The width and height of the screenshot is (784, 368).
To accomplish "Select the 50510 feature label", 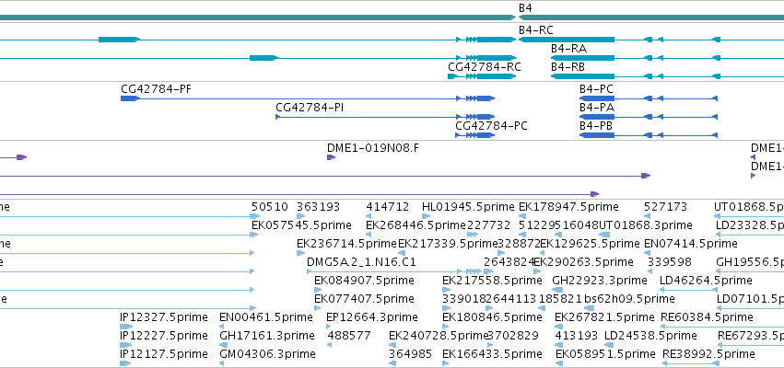I will pos(270,207).
